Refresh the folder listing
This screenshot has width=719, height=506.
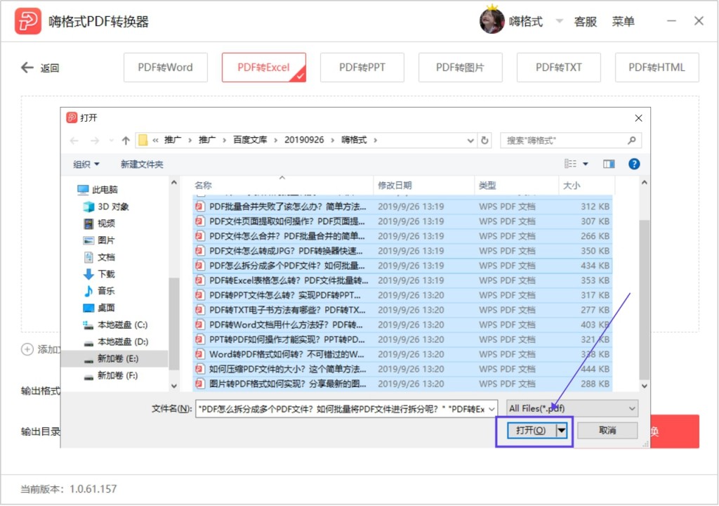(x=484, y=141)
